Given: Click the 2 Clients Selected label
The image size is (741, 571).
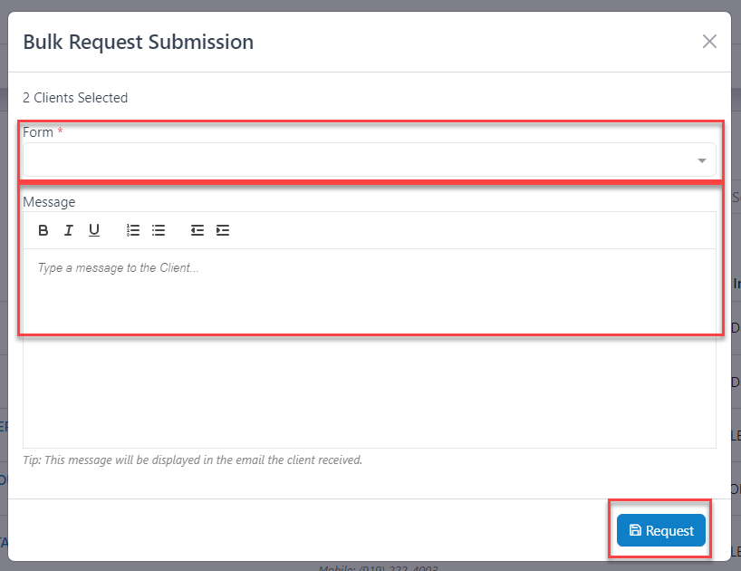Looking at the screenshot, I should point(75,98).
